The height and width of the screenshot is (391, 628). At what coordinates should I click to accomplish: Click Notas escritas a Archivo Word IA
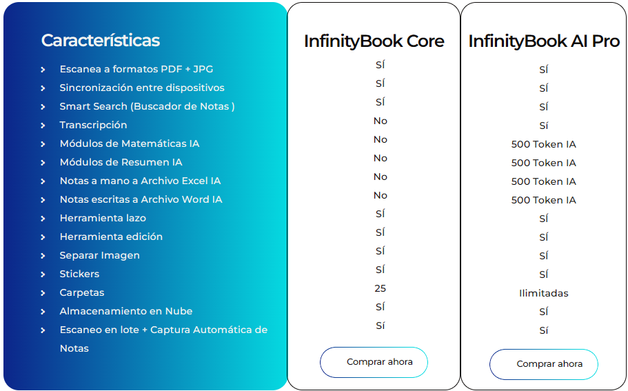[x=141, y=199]
